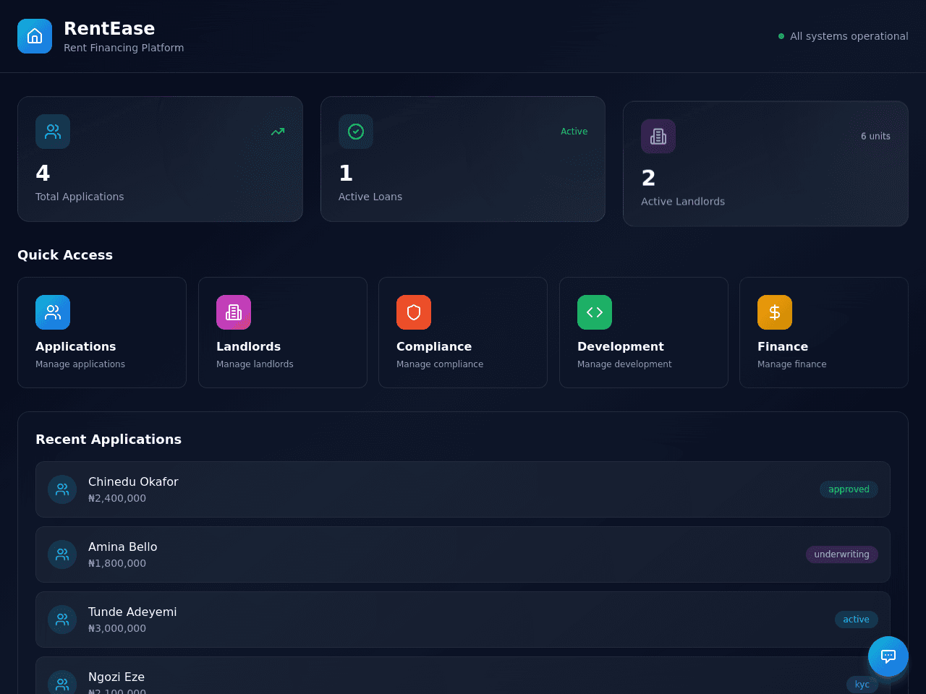The height and width of the screenshot is (694, 926).
Task: Open the chat bubble floating button
Action: 888,656
